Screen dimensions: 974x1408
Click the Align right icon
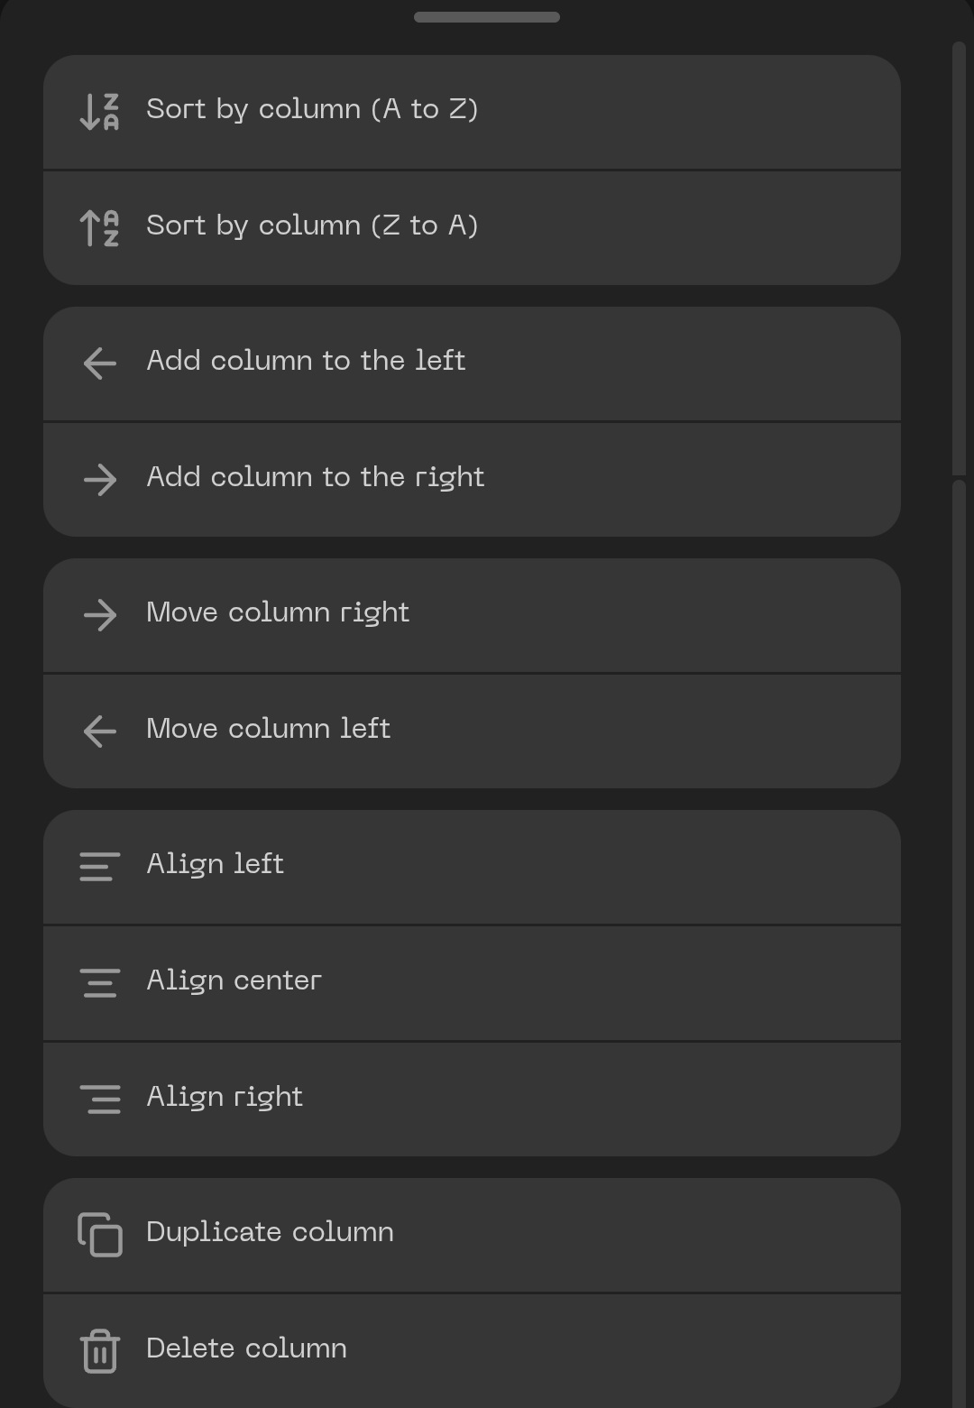click(x=99, y=1100)
